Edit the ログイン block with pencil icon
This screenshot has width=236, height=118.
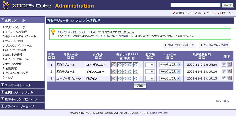pyautogui.click(x=224, y=78)
